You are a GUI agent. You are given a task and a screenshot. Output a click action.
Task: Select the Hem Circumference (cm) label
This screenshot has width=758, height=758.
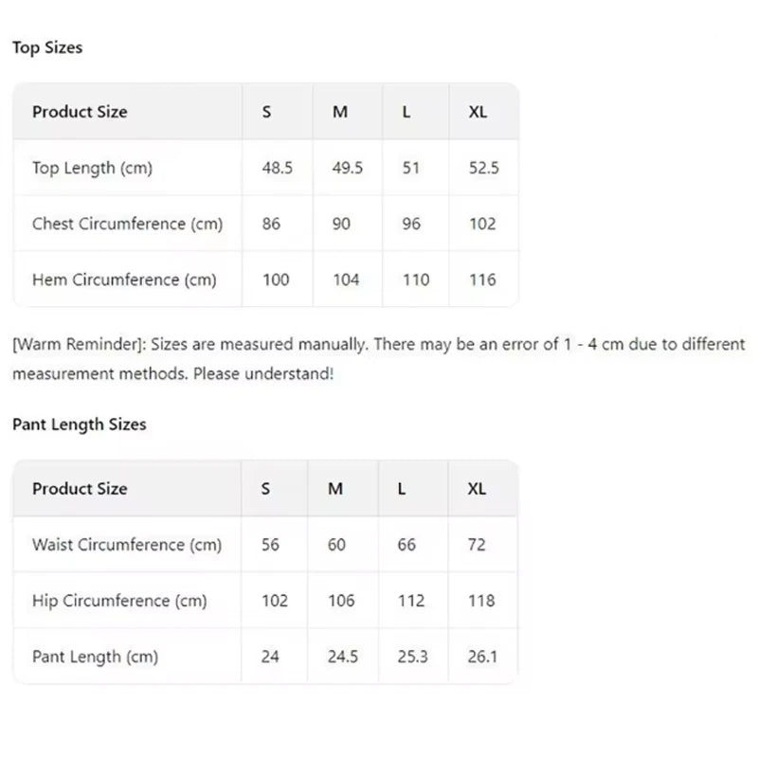(124, 280)
